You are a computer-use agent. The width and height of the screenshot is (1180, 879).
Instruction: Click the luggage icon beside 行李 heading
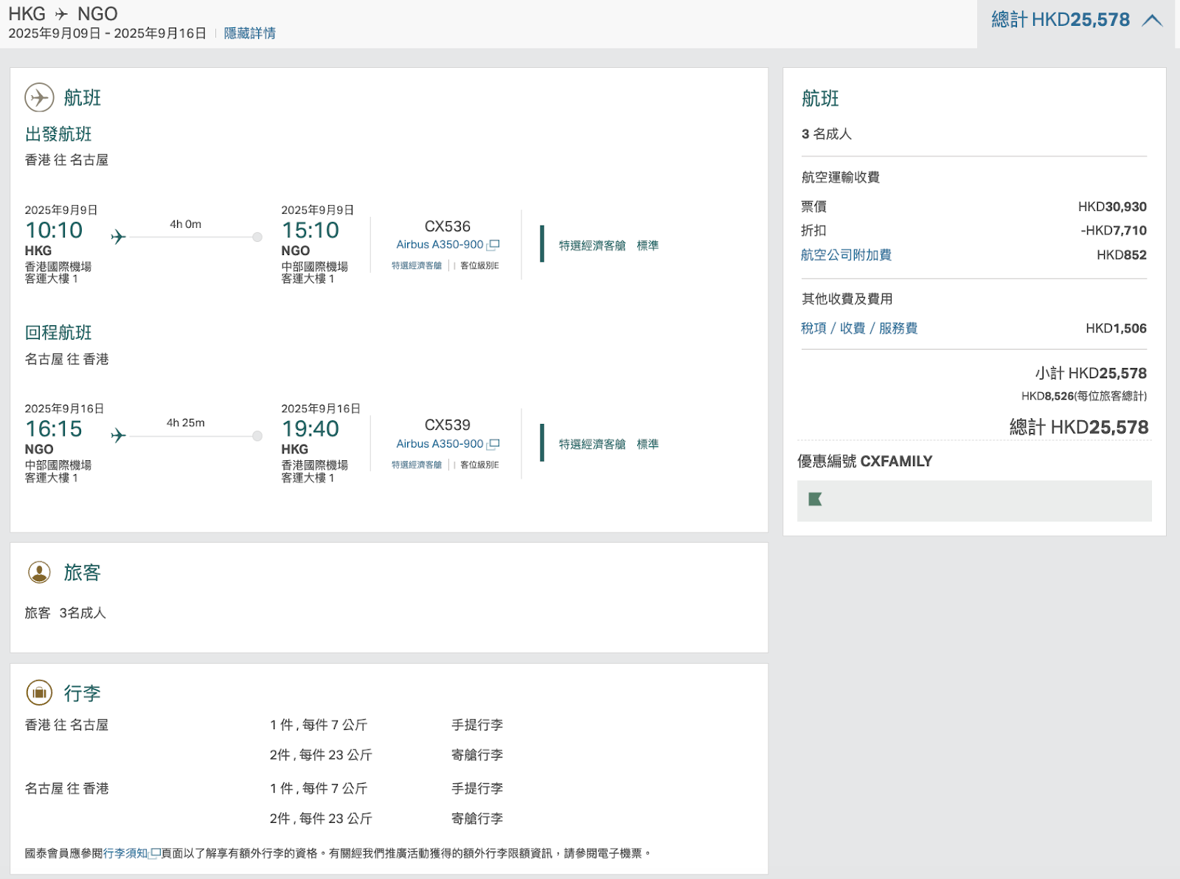[x=39, y=692]
